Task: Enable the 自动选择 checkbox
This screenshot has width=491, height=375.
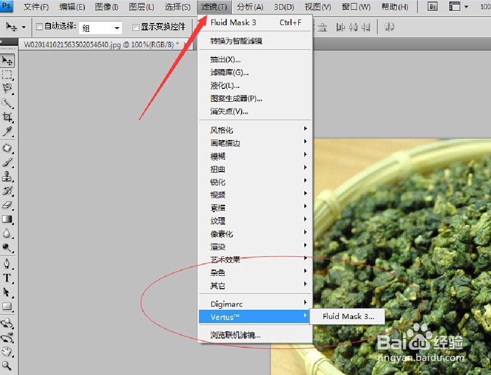Action: 40,26
